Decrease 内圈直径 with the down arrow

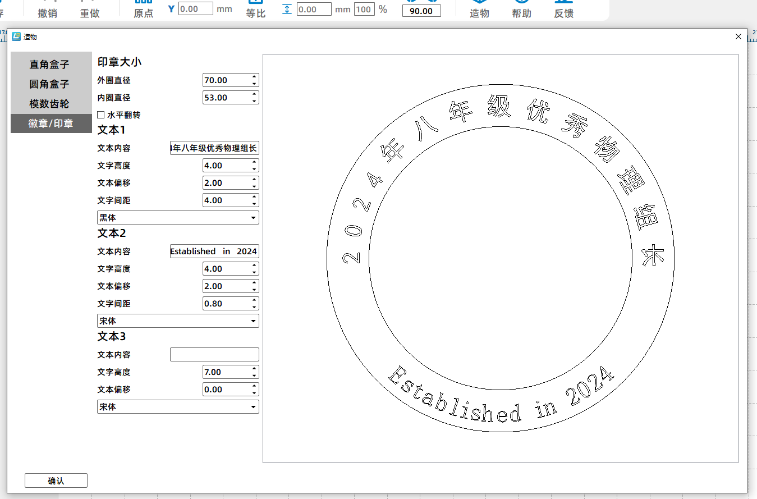point(254,101)
